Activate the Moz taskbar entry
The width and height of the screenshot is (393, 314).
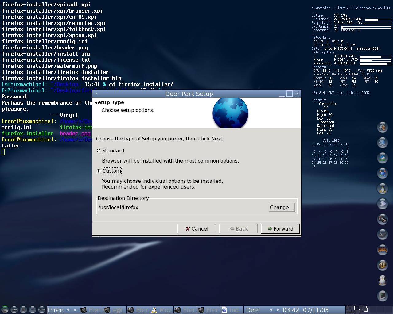[162, 310]
